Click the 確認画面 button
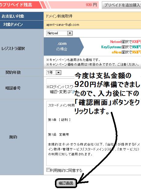 click(66, 183)
